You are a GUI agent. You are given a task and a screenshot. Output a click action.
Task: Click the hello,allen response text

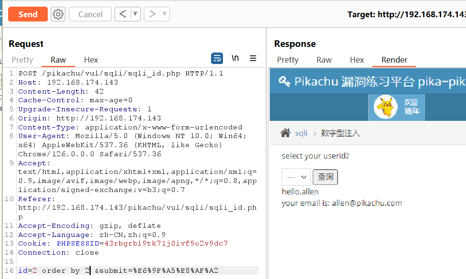pyautogui.click(x=300, y=192)
